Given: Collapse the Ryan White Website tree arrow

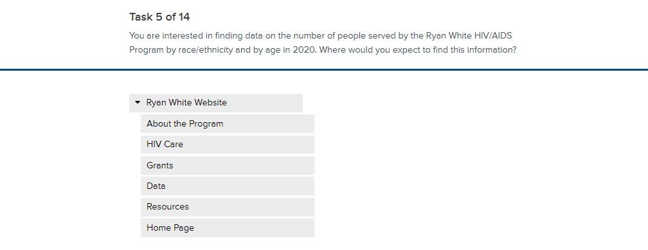Looking at the screenshot, I should click(138, 102).
